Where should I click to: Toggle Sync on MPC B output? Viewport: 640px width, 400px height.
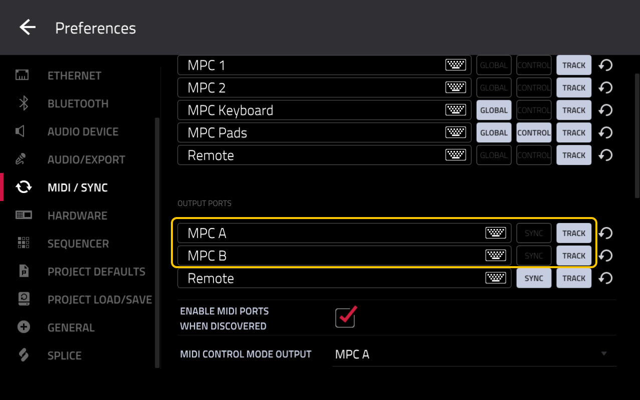(534, 256)
